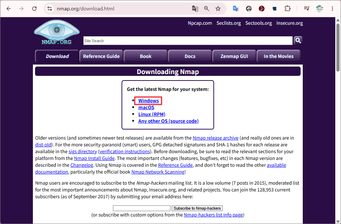The height and width of the screenshot is (224, 341).
Task: Click the Downloading Nmap heading
Action: pos(168,72)
